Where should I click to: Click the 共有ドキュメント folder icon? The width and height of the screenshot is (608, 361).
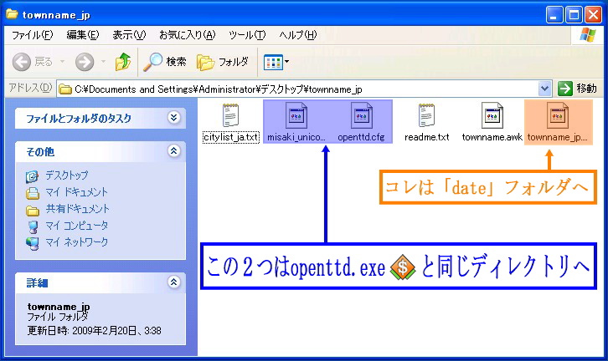point(33,211)
